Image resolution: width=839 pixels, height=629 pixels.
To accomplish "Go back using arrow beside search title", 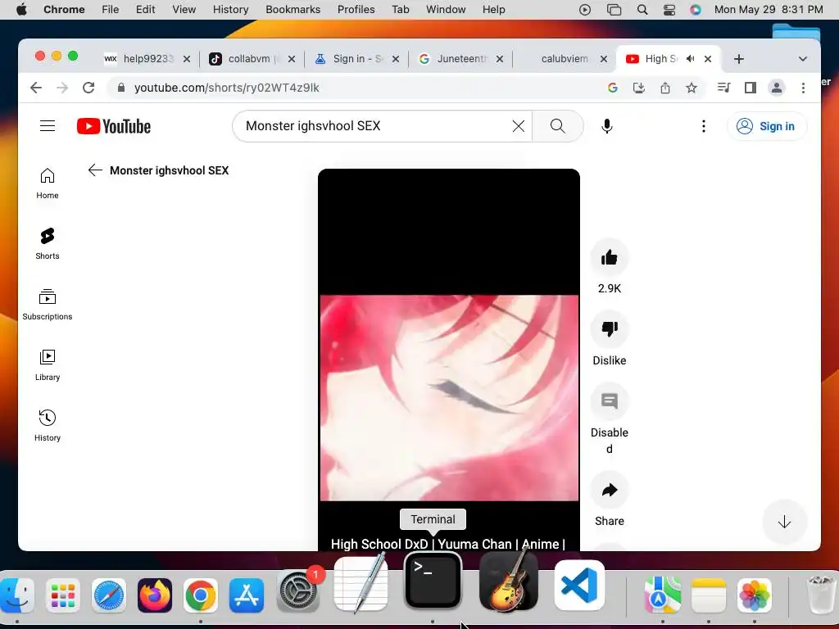I will click(x=95, y=170).
